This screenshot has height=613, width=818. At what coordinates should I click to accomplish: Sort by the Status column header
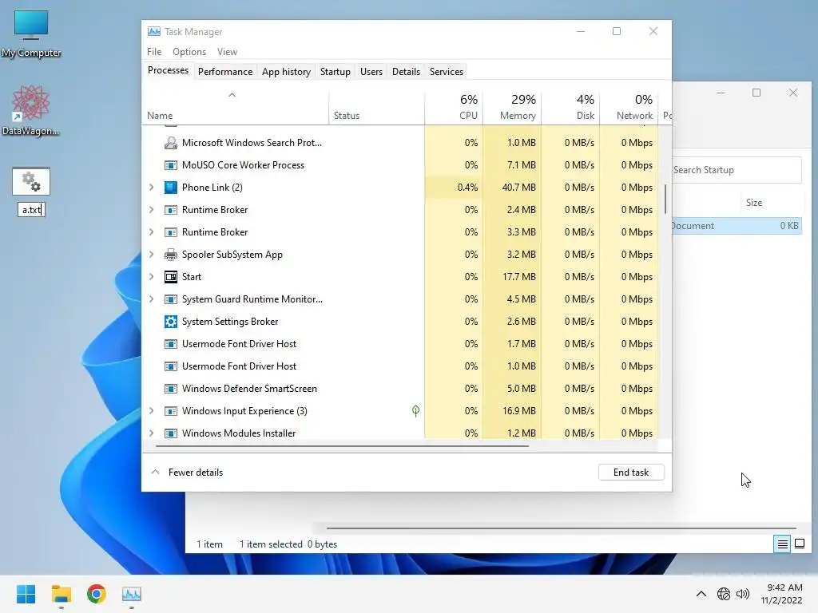pos(377,107)
